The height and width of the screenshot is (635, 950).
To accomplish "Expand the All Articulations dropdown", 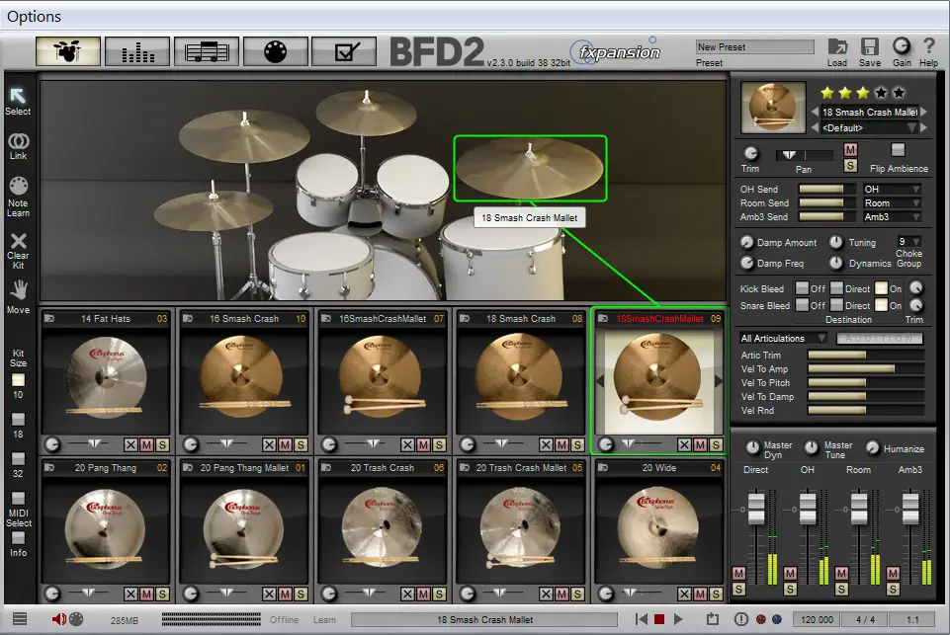I will [x=783, y=338].
